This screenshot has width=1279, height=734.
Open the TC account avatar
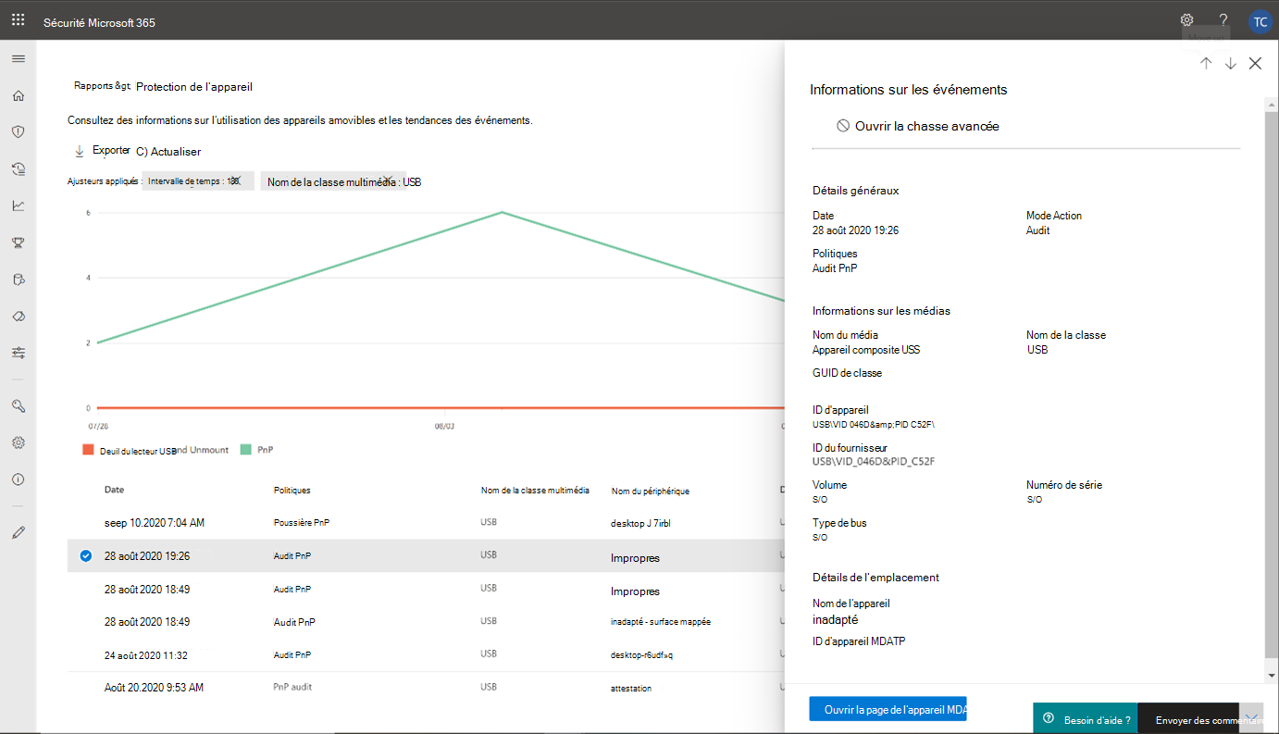(x=1260, y=21)
